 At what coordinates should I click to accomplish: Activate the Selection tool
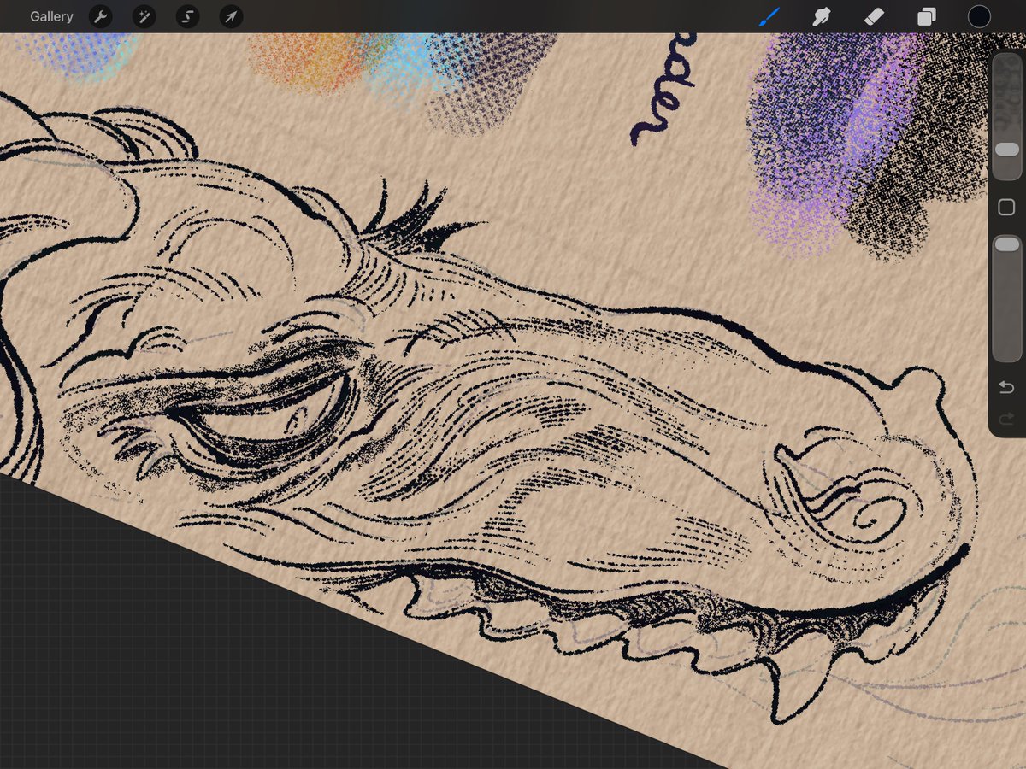[x=187, y=16]
